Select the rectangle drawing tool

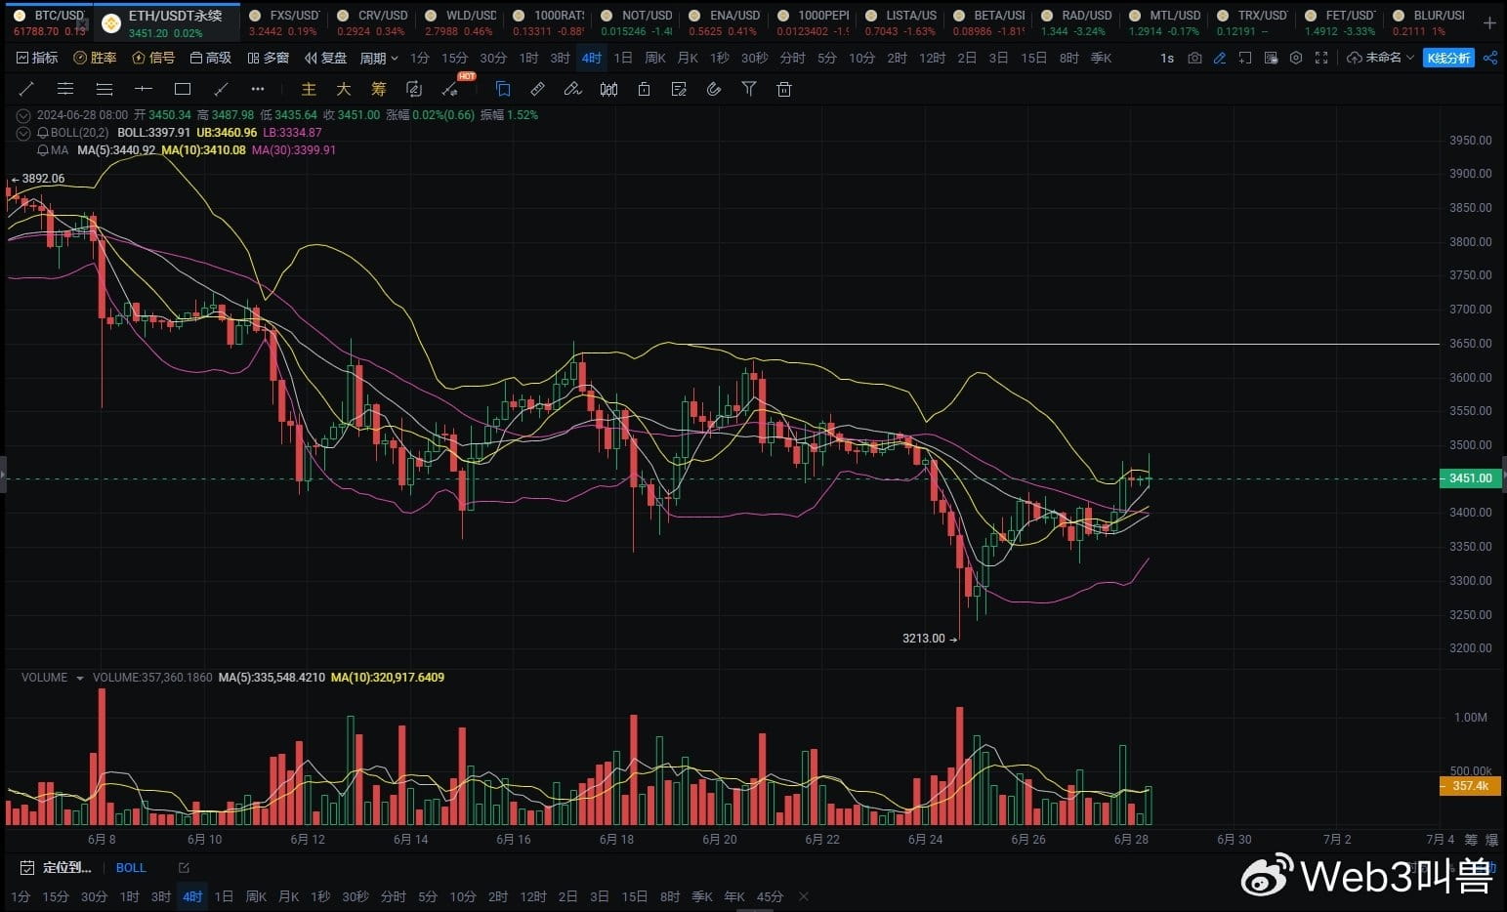click(183, 89)
